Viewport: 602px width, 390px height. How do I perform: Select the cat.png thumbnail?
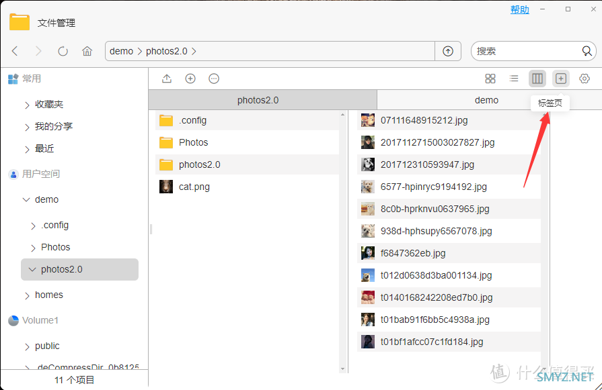(166, 187)
